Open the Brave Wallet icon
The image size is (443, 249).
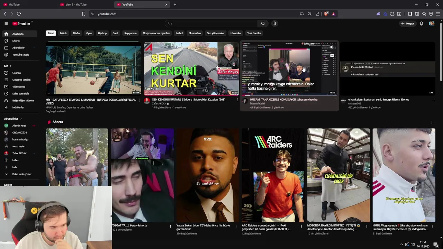coord(417,14)
